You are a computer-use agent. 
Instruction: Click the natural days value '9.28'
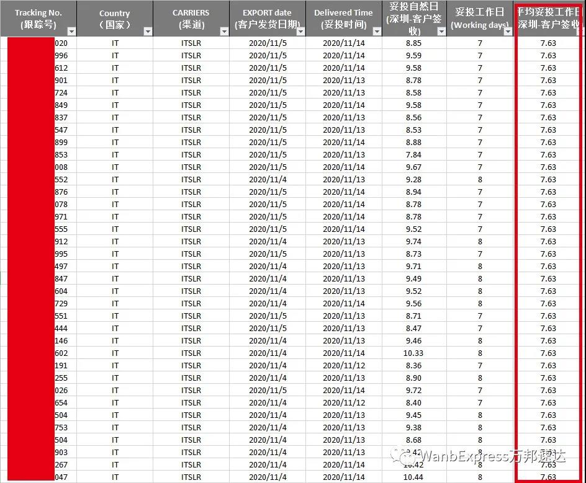413,180
